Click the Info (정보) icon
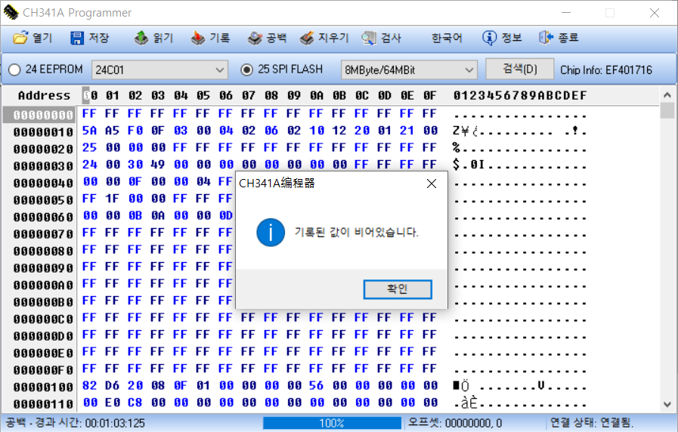The width and height of the screenshot is (678, 432). pyautogui.click(x=489, y=38)
